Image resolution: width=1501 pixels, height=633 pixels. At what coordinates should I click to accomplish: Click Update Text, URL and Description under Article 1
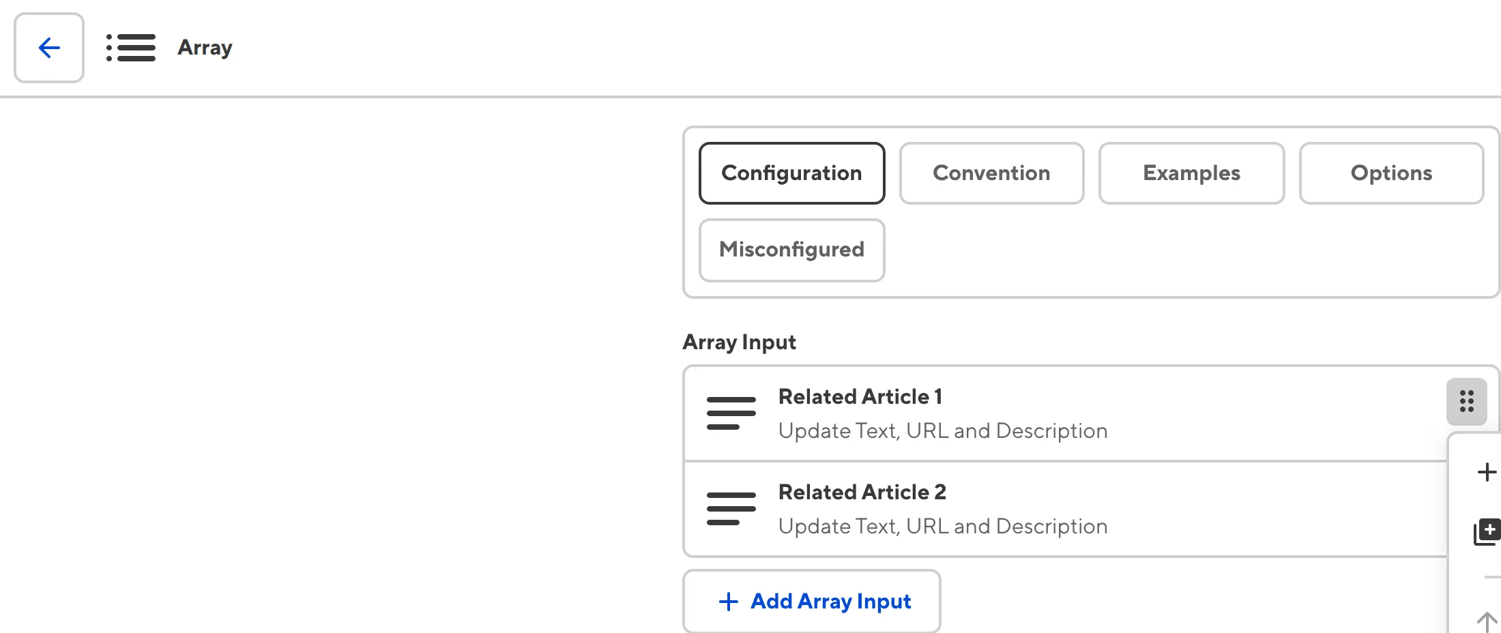[x=944, y=430]
